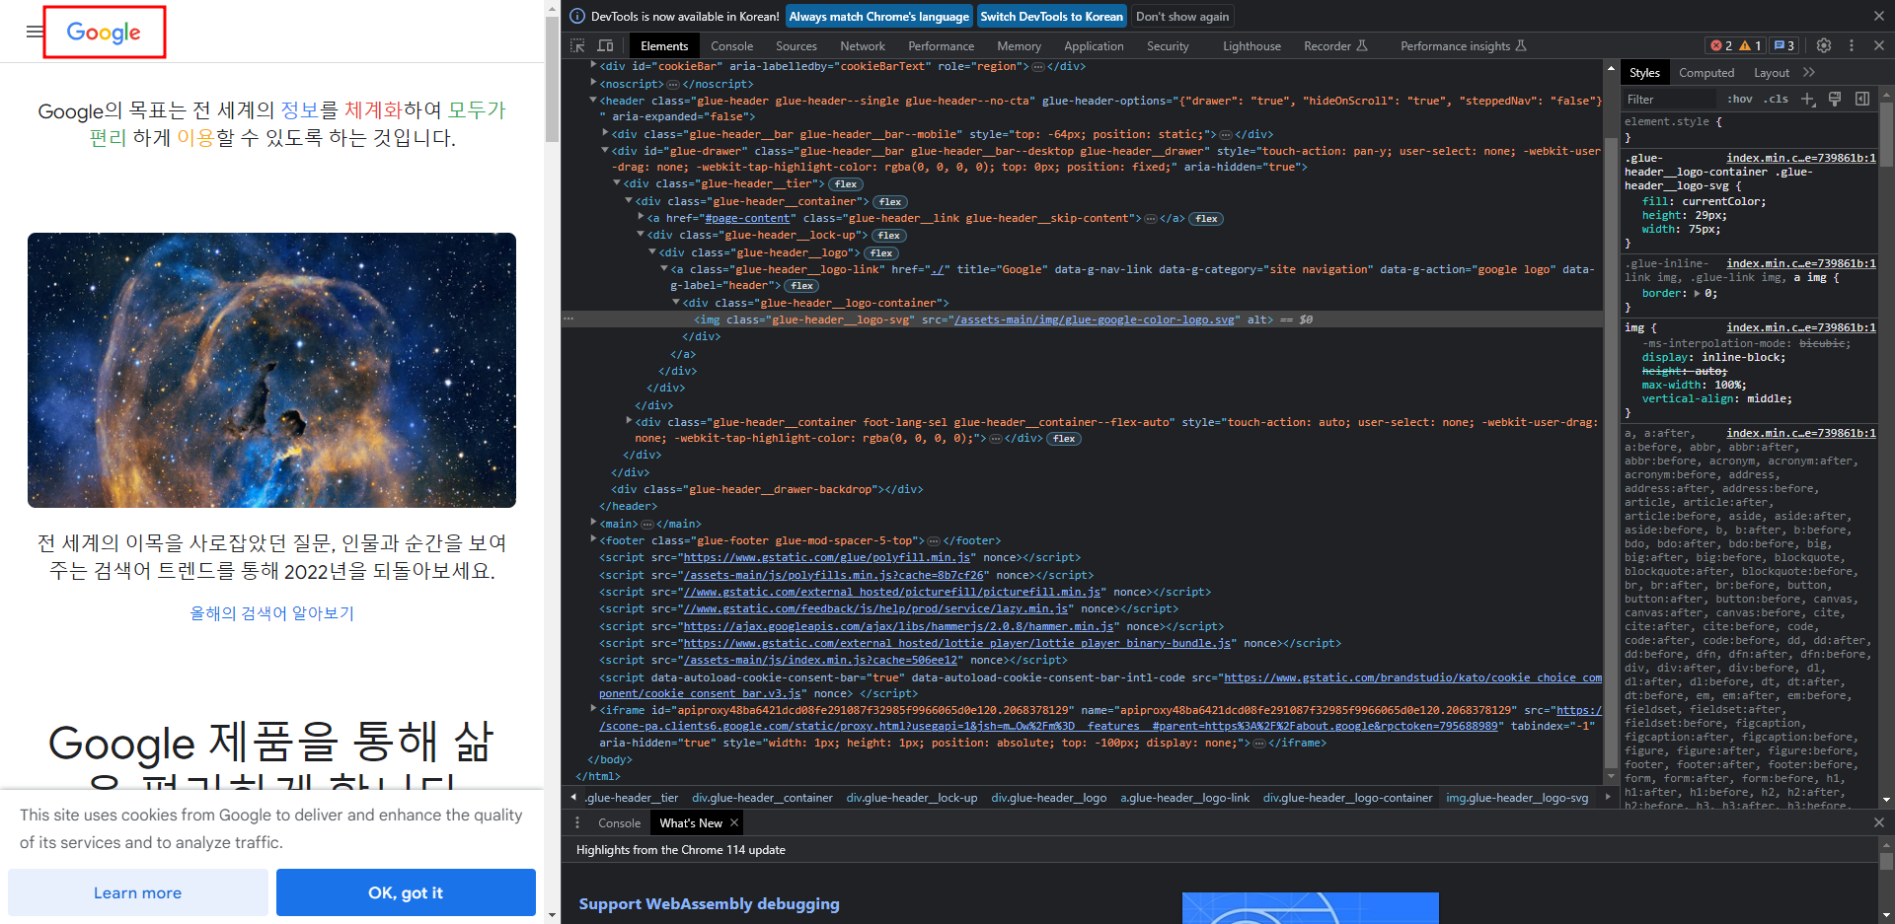This screenshot has width=1895, height=924.
Task: Click flex badge on glue-header__tier div
Action: (846, 184)
